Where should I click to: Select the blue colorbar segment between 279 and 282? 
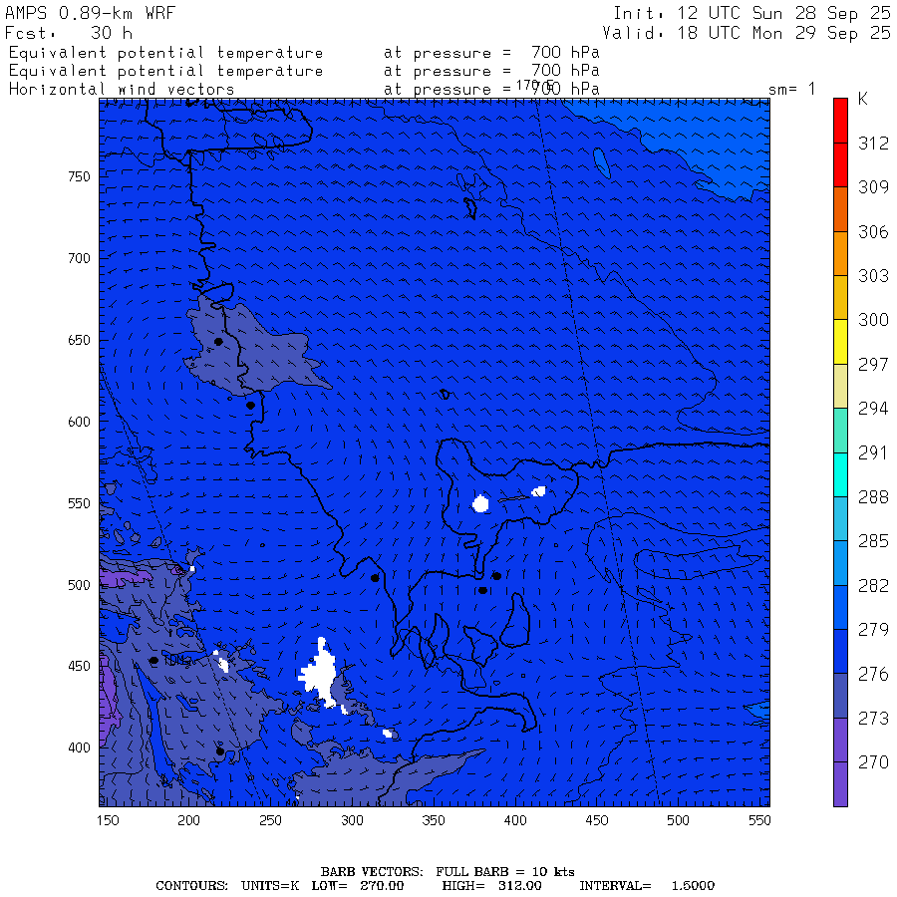[x=840, y=608]
